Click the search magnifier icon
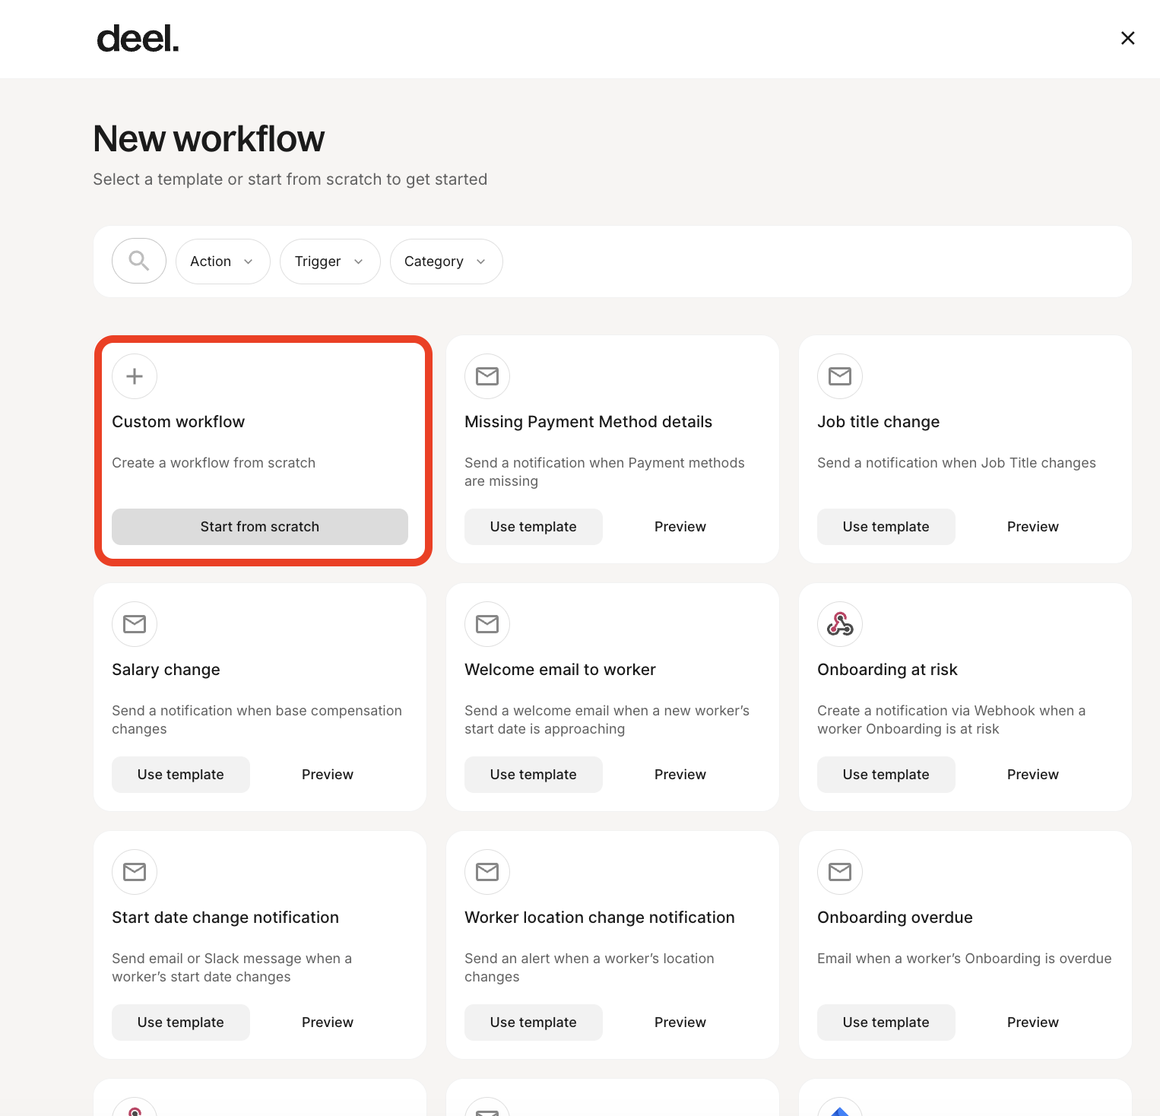This screenshot has width=1160, height=1116. pyautogui.click(x=138, y=261)
